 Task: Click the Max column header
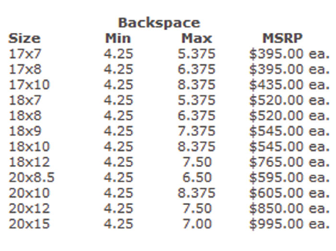(x=197, y=38)
